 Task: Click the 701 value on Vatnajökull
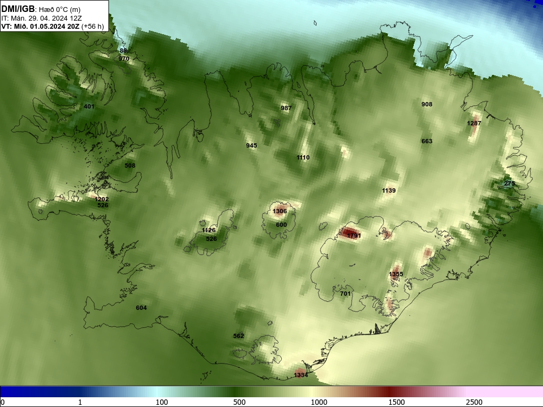tap(345, 294)
